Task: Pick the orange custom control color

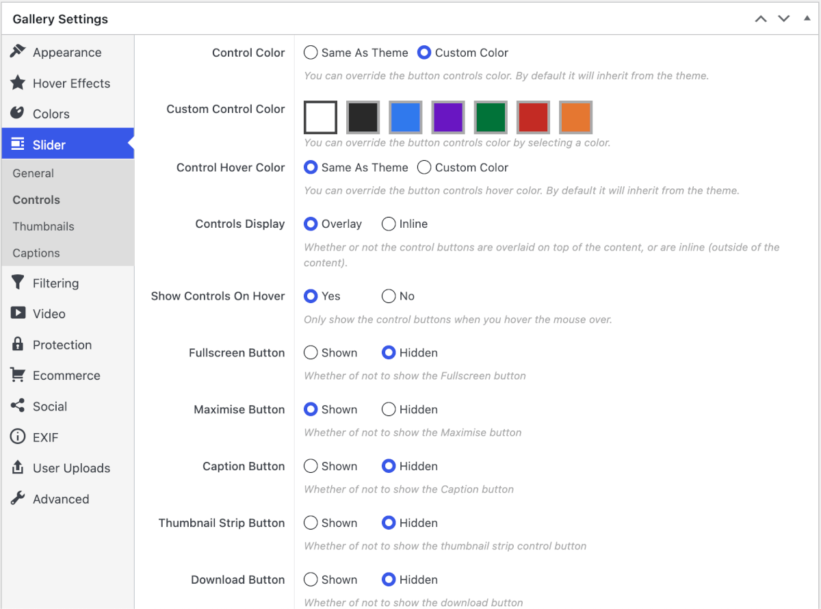Action: pos(575,117)
